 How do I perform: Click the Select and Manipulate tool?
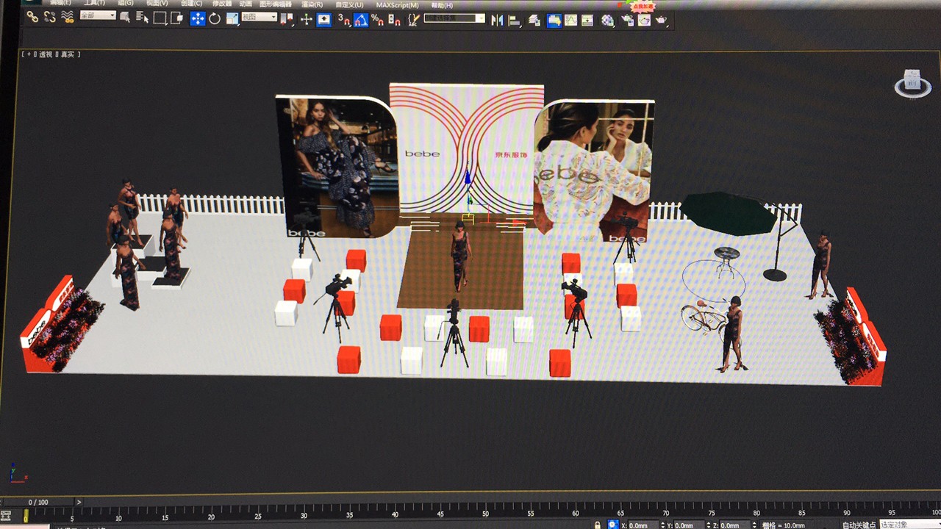coord(307,19)
